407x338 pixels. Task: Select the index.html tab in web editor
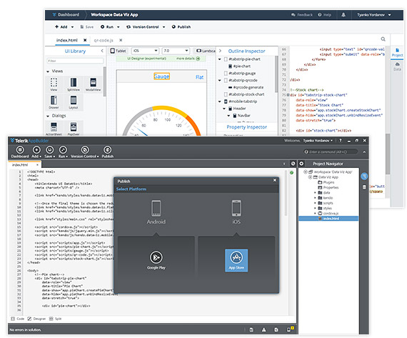point(66,40)
